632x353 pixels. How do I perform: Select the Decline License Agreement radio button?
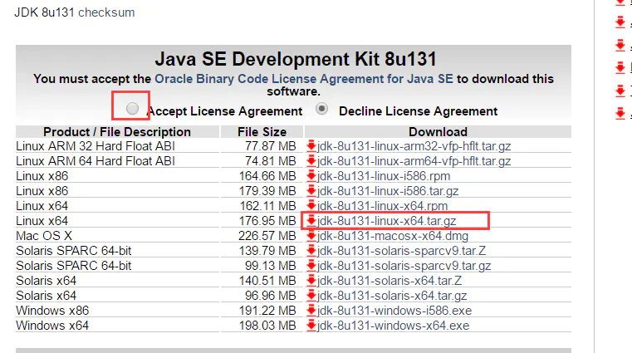(321, 109)
